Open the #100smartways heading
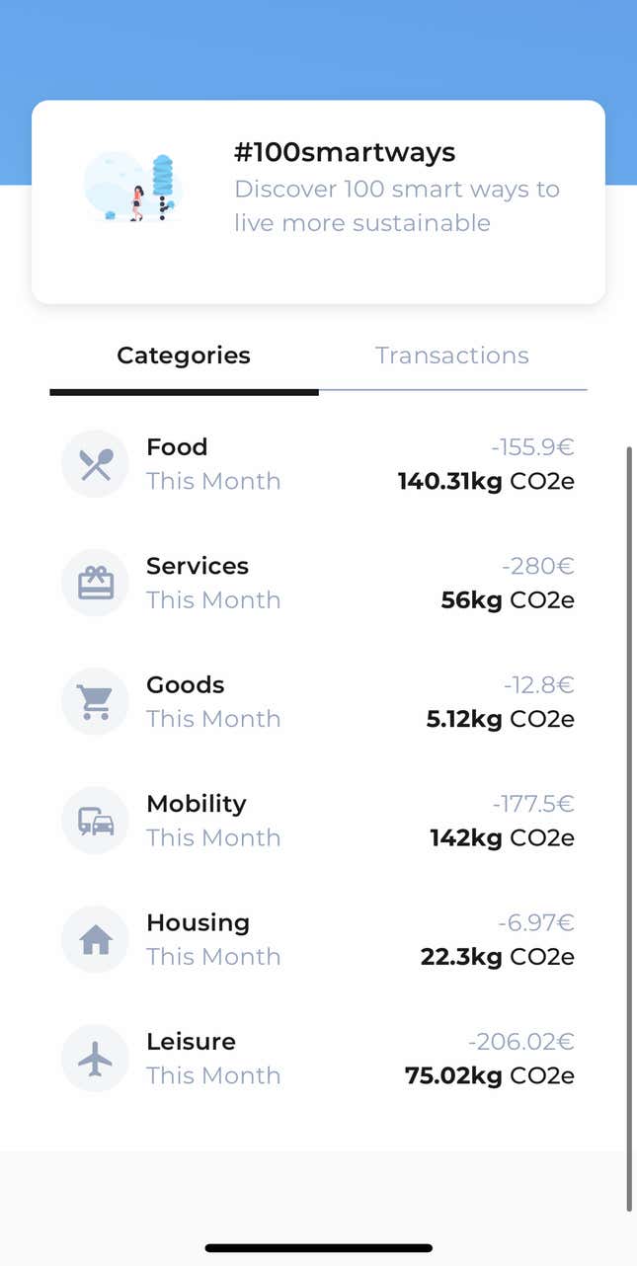 pyautogui.click(x=345, y=152)
